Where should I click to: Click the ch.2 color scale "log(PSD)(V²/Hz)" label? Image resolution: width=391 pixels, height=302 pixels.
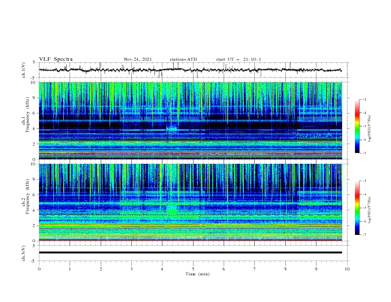(x=370, y=210)
